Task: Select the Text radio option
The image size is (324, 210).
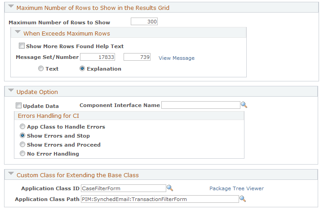Action: [x=41, y=68]
